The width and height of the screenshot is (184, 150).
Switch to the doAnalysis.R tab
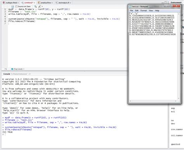64,3
